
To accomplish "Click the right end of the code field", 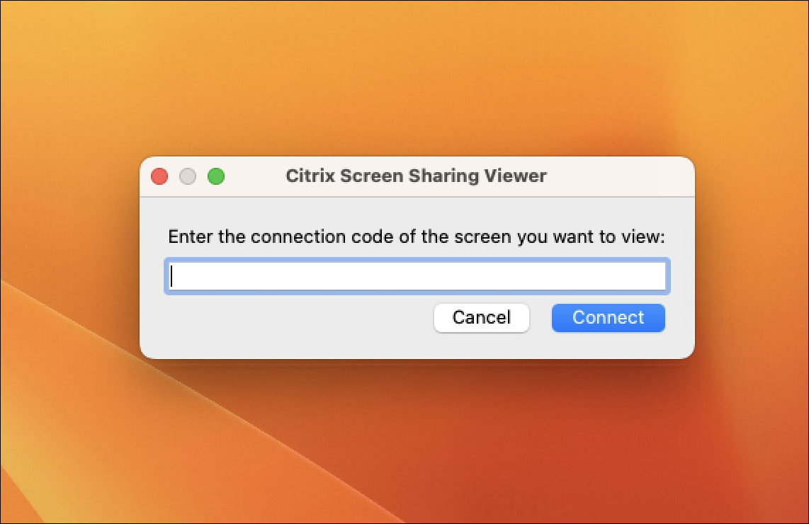I will coord(652,276).
